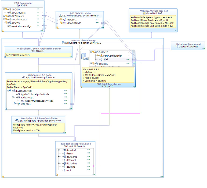Image resolution: width=207 pixels, height=188 pixels.
Task: Click the Port Configuration icon
Action: click(101, 56)
